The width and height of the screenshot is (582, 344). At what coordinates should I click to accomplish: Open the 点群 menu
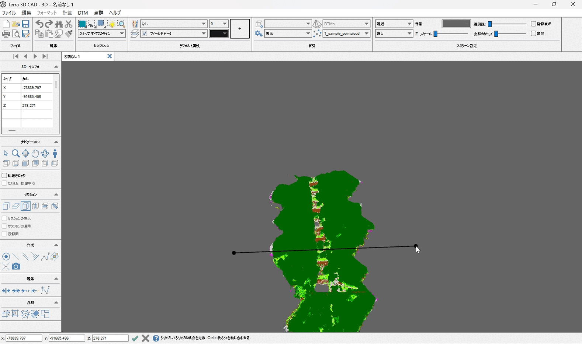coord(98,13)
